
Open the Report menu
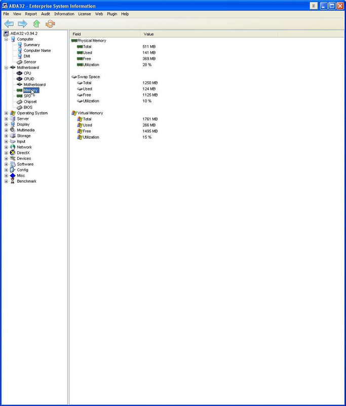pos(31,14)
